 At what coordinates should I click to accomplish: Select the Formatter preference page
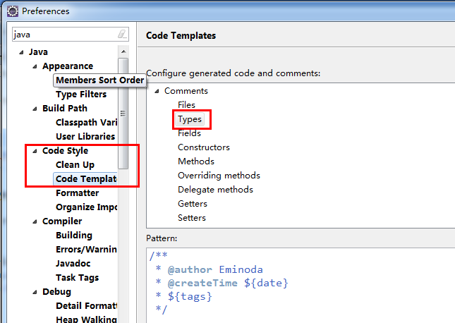pos(77,193)
